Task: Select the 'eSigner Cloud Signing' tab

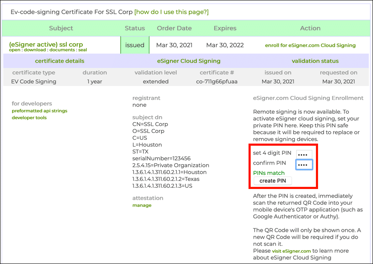Action: click(189, 61)
